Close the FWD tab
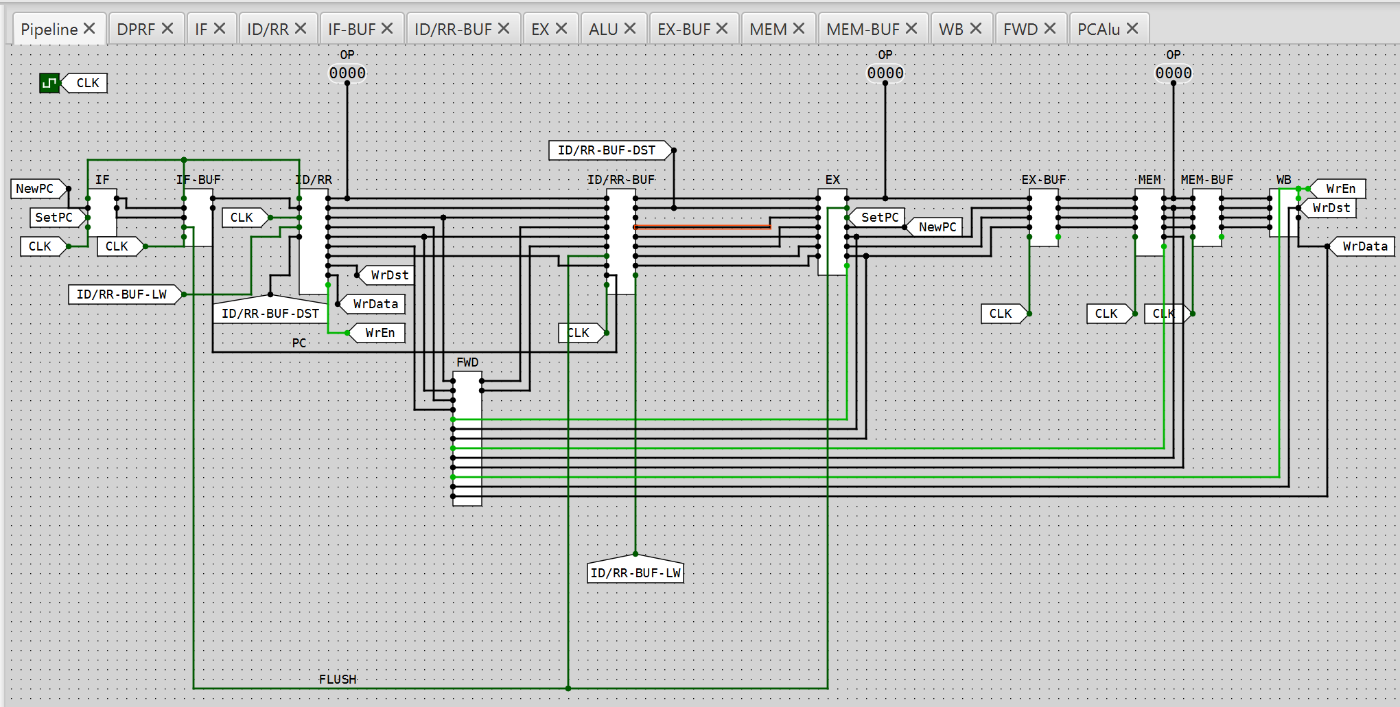Image resolution: width=1400 pixels, height=707 pixels. (1050, 28)
